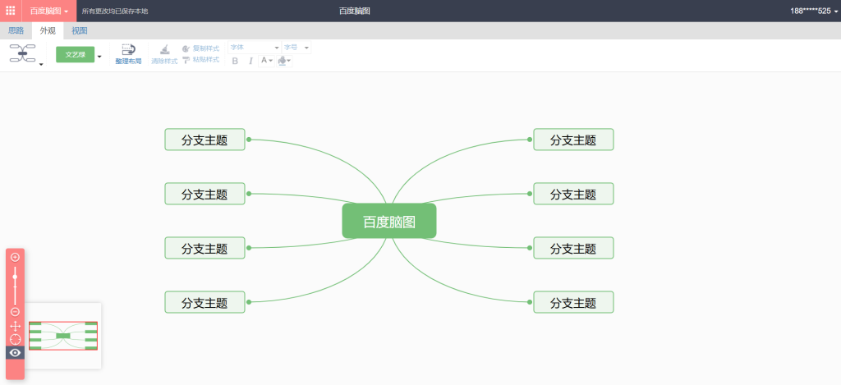Select the lowest left-side 分支主题 node
This screenshot has height=385, width=841.
[x=205, y=302]
